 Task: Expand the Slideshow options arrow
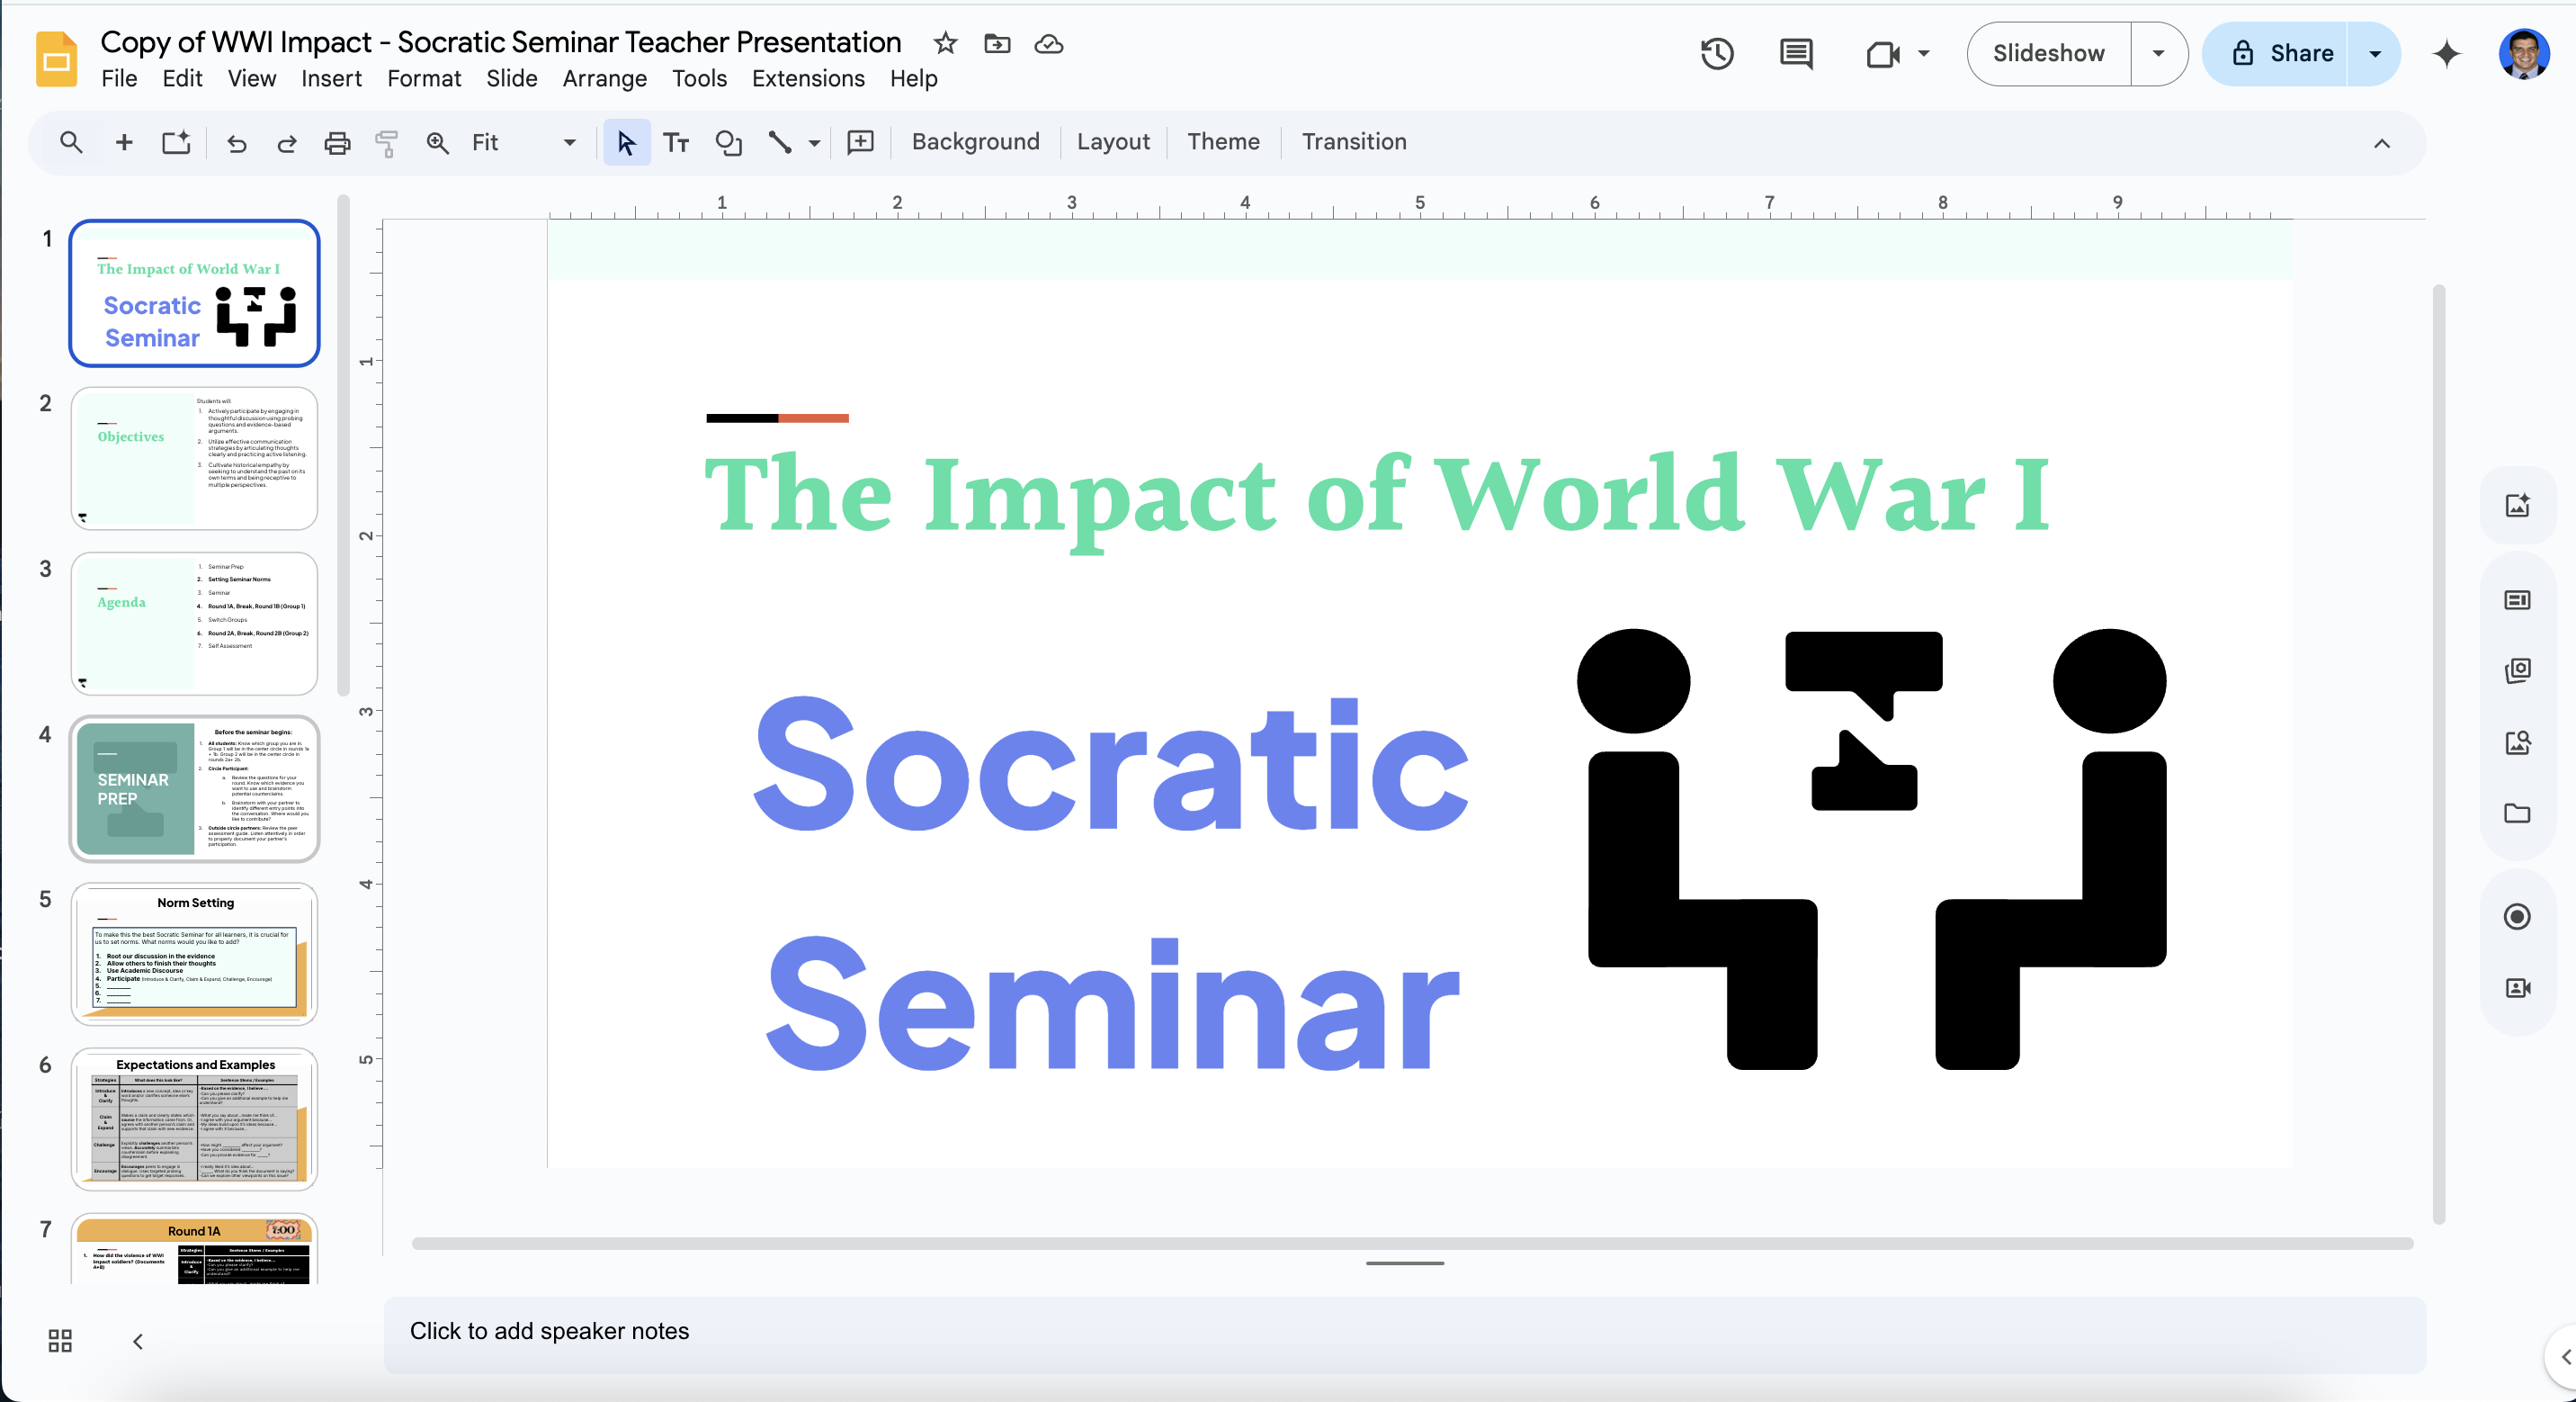pyautogui.click(x=2158, y=54)
